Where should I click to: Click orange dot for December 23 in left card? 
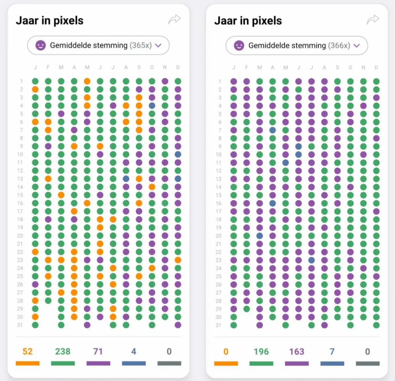click(178, 260)
